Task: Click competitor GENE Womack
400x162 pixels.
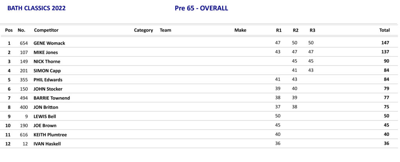Action: point(49,43)
